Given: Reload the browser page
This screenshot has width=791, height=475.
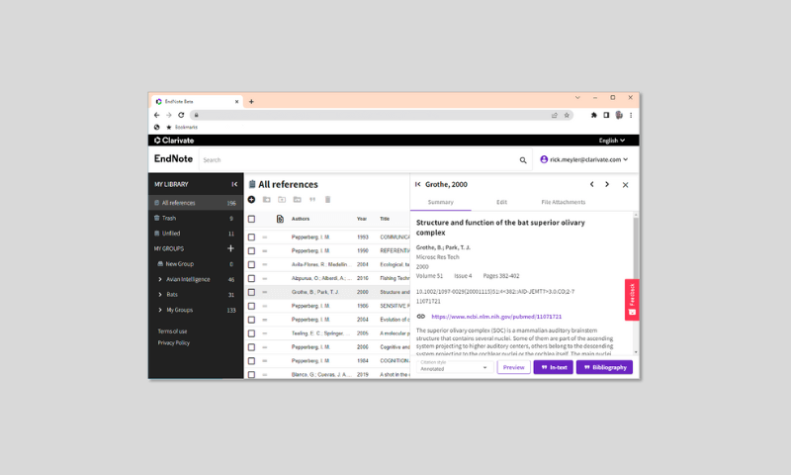Looking at the screenshot, I should [x=181, y=115].
